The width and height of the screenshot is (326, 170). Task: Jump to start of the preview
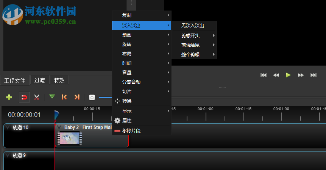coord(264,75)
